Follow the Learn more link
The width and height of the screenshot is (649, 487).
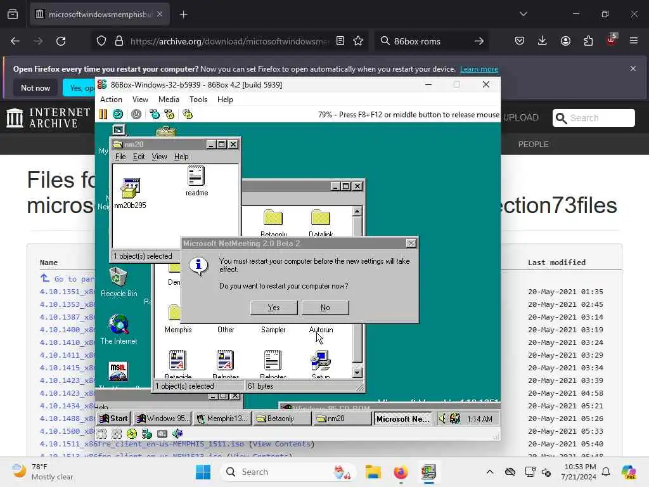(x=479, y=69)
